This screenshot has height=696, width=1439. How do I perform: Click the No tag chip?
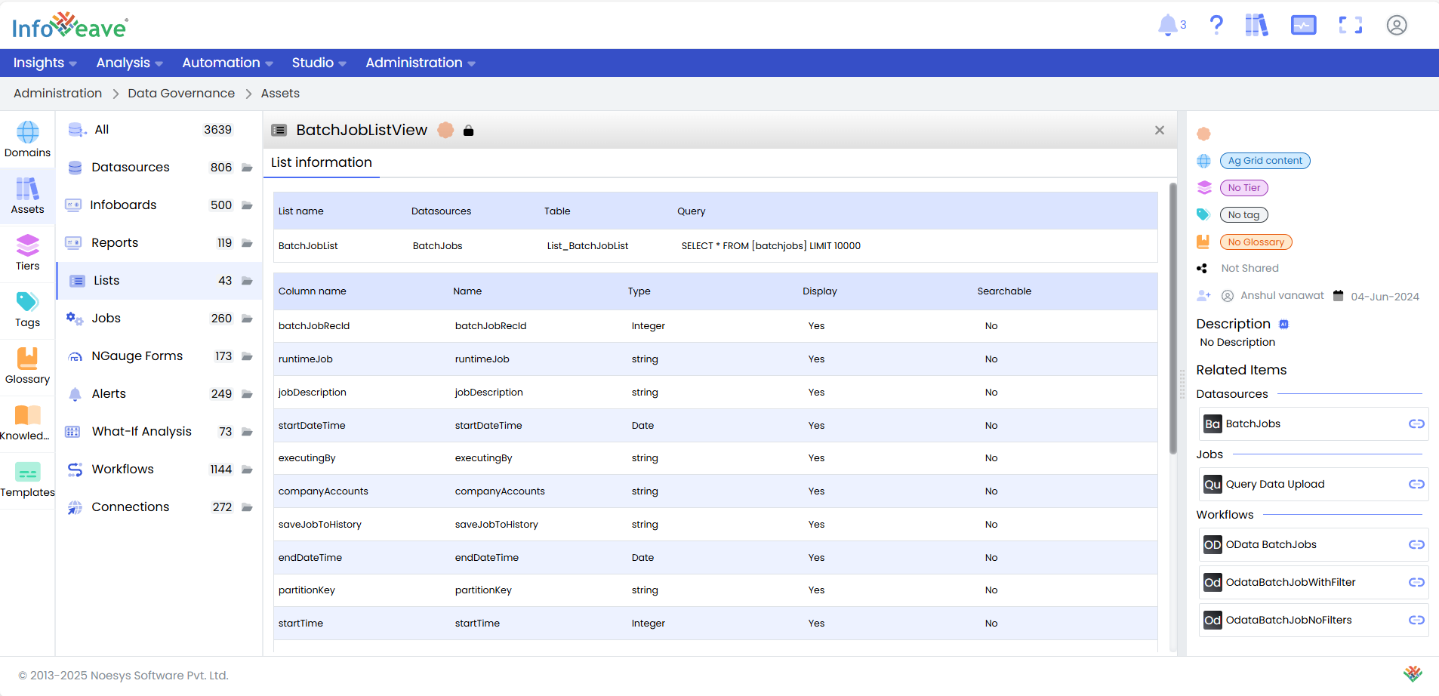(1243, 215)
